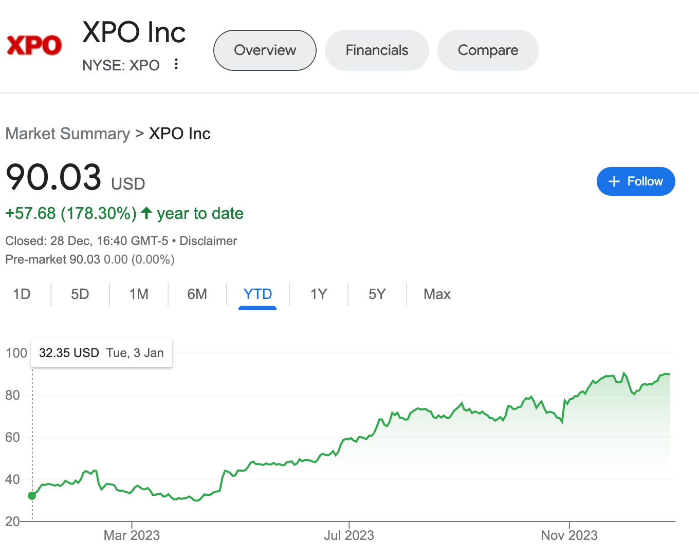Viewport: 699px width, 560px height.
Task: Show the 5Y price chart
Action: (377, 294)
